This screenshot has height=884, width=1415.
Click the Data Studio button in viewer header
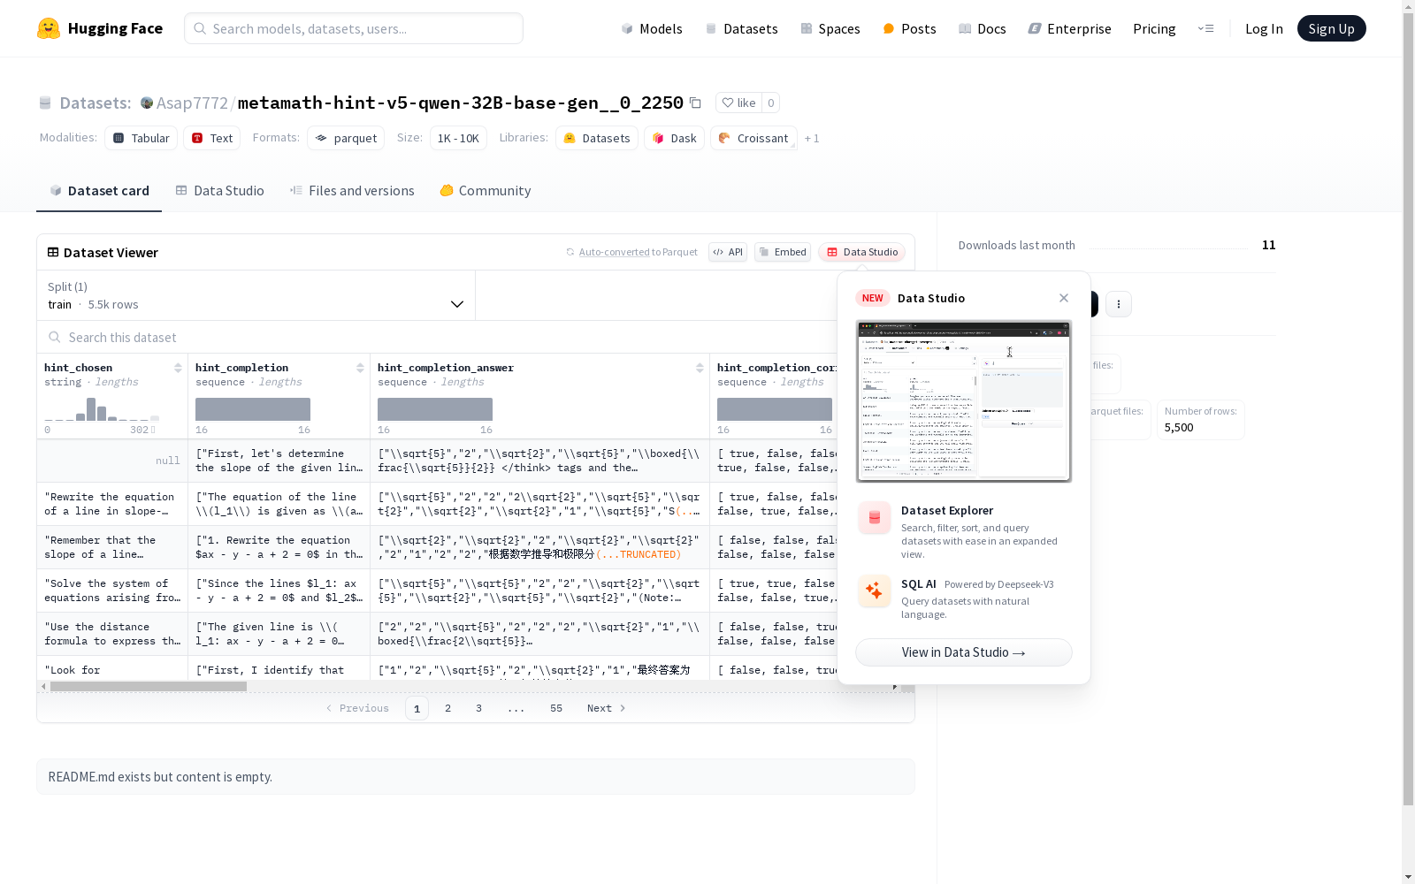(x=861, y=252)
